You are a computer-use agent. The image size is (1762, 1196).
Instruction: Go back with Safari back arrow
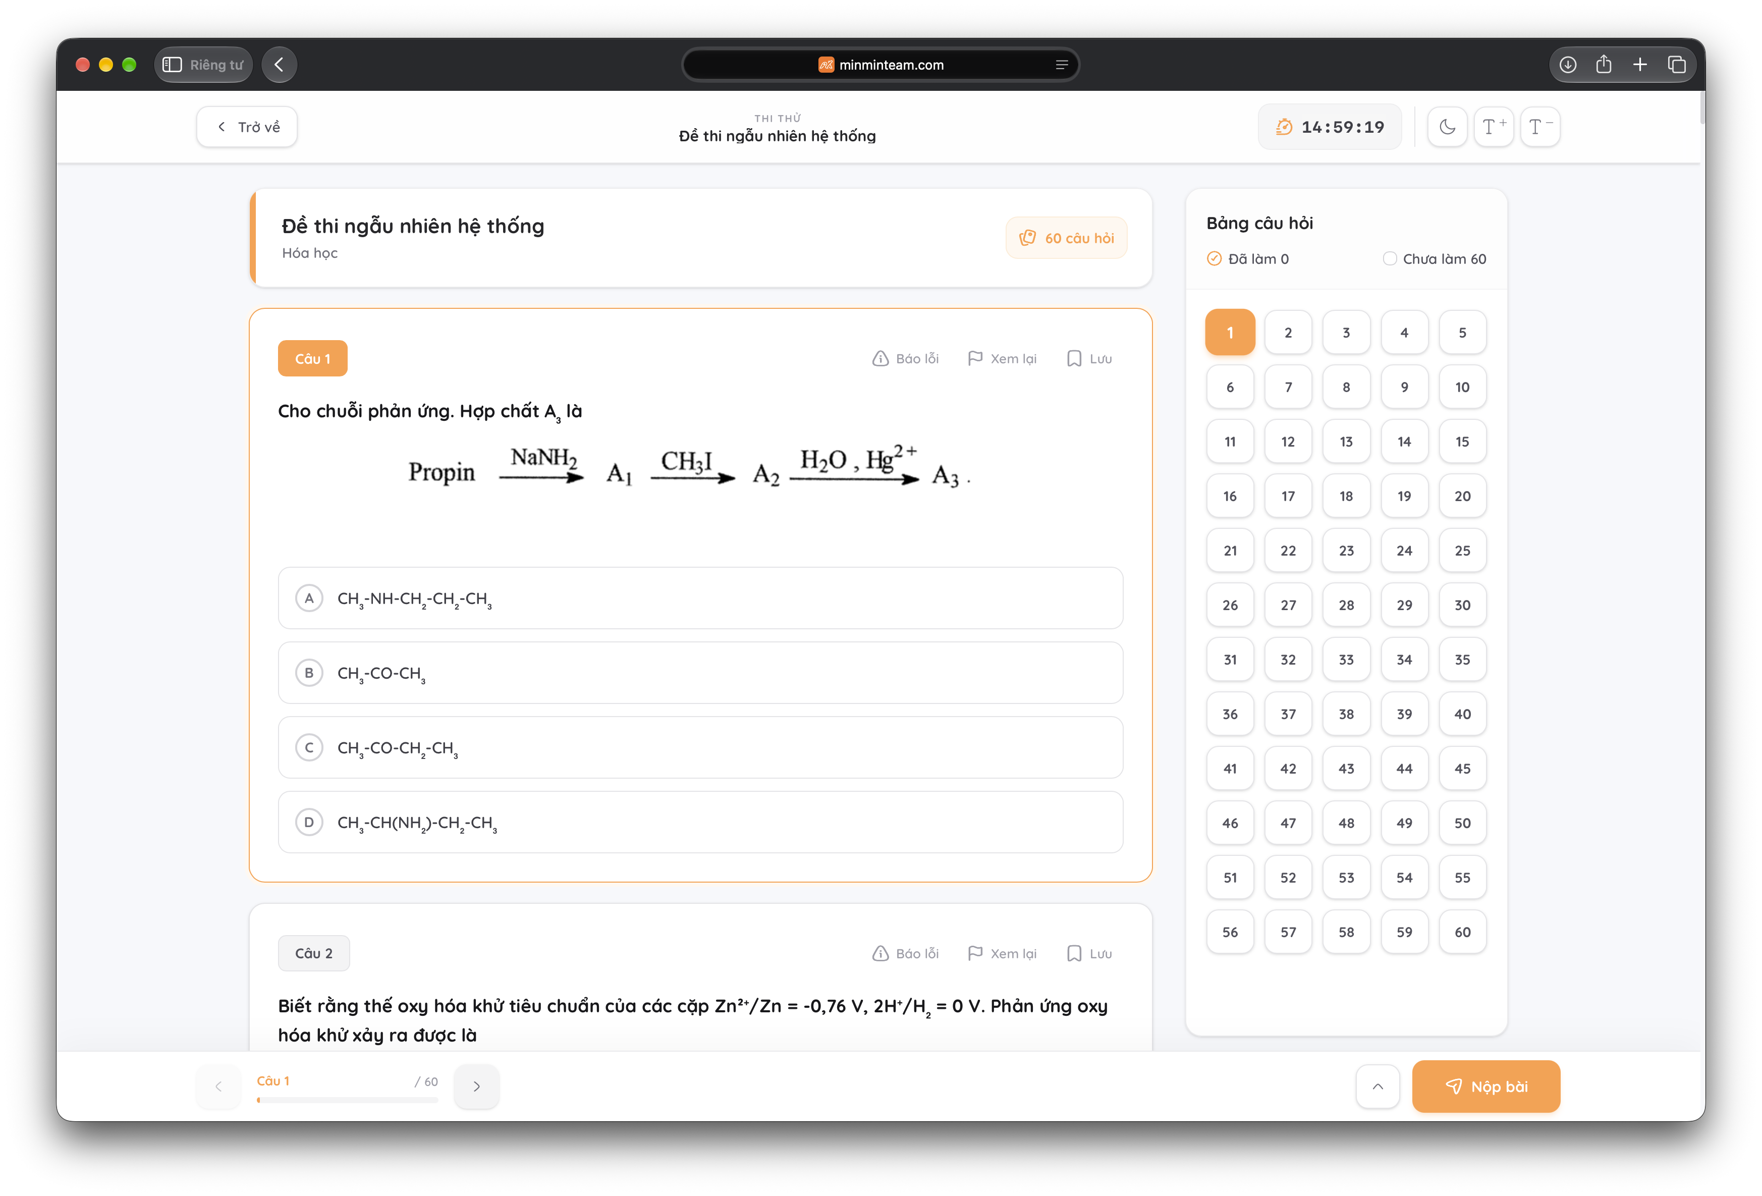pyautogui.click(x=279, y=65)
